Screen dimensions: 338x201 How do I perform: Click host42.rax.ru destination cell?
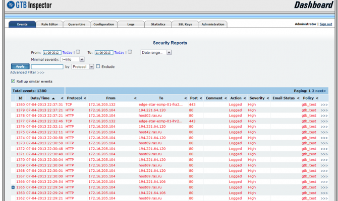[150, 132]
